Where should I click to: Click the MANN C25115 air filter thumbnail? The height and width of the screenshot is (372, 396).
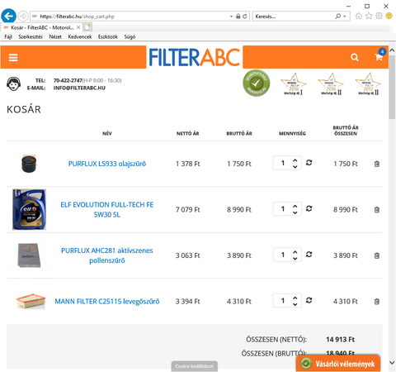click(31, 301)
